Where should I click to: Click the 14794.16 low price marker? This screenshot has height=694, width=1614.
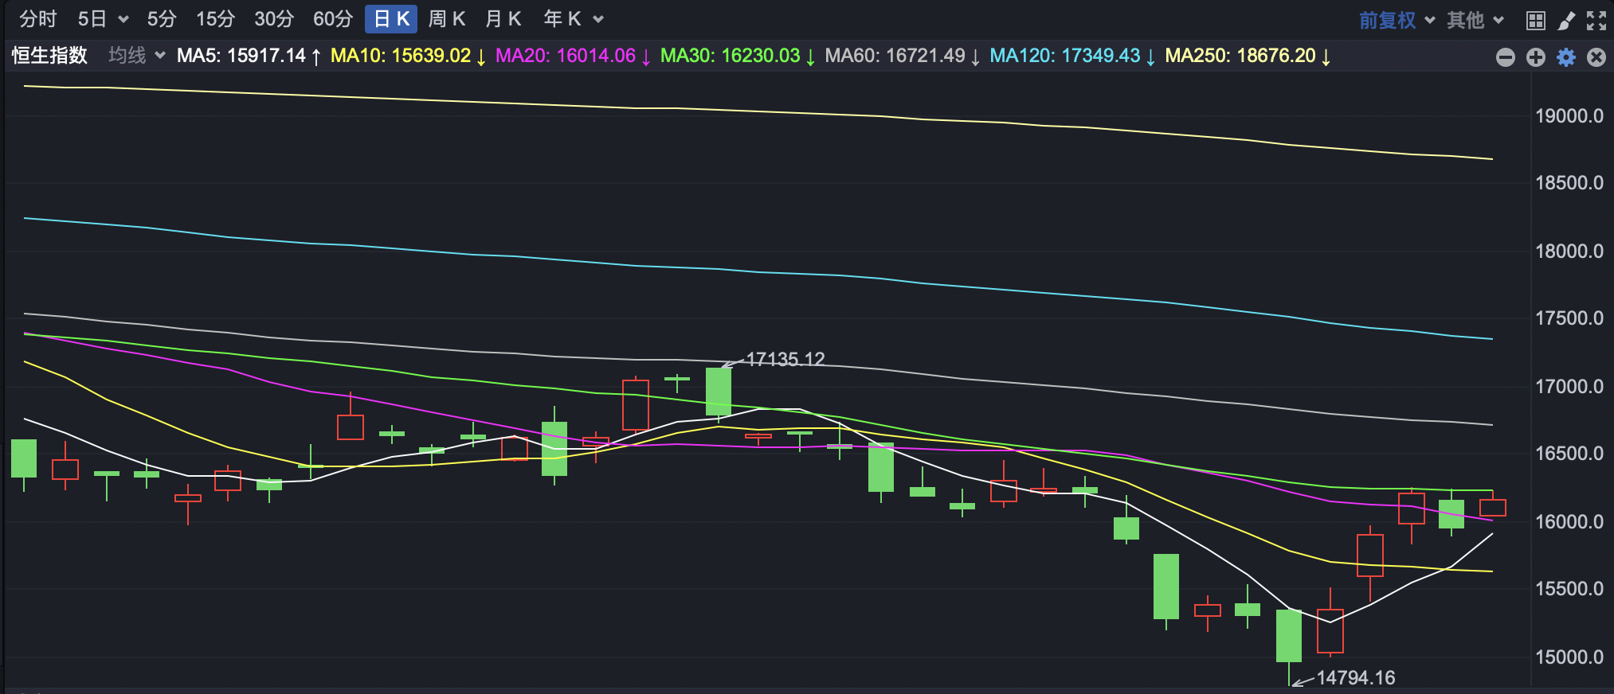[1355, 678]
